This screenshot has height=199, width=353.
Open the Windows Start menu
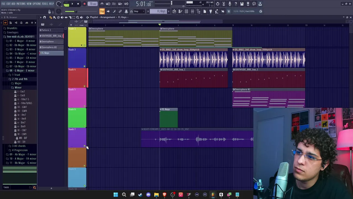click(116, 195)
